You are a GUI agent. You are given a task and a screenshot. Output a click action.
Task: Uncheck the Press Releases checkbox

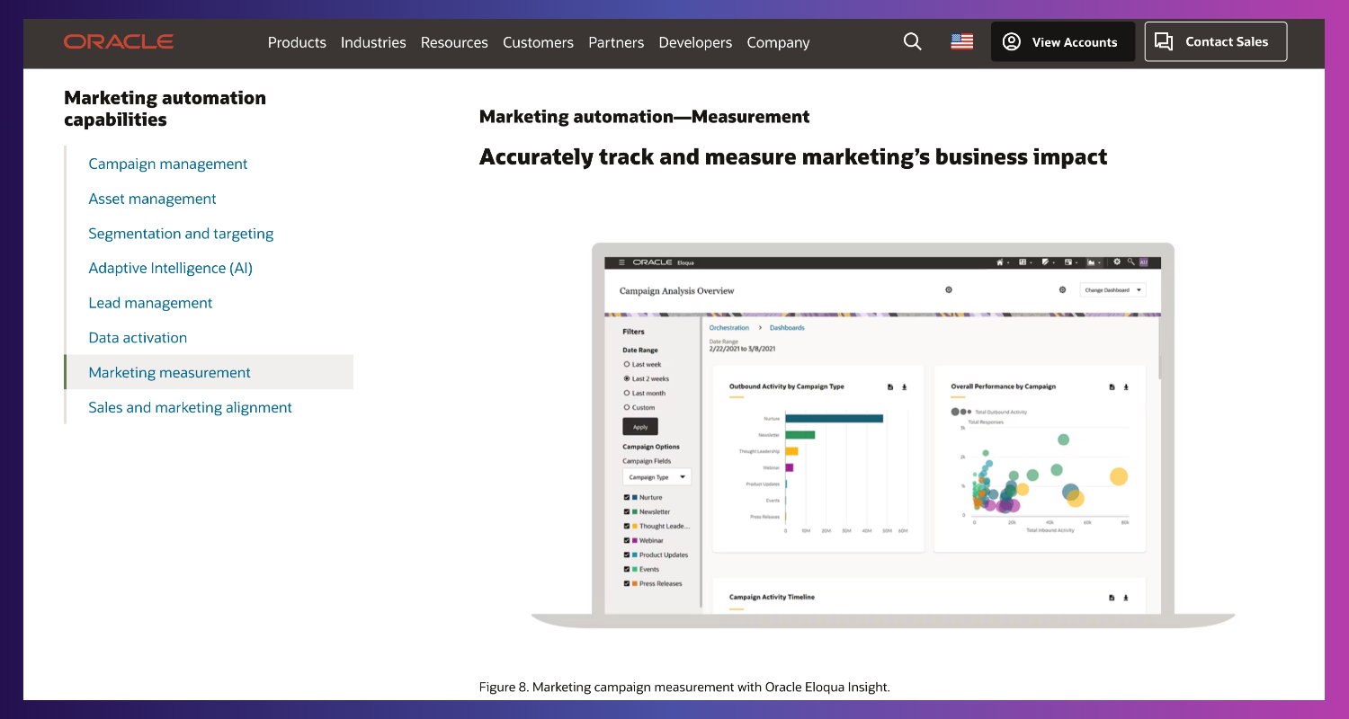pyautogui.click(x=627, y=583)
